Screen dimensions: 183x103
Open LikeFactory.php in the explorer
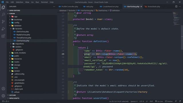click(23, 32)
